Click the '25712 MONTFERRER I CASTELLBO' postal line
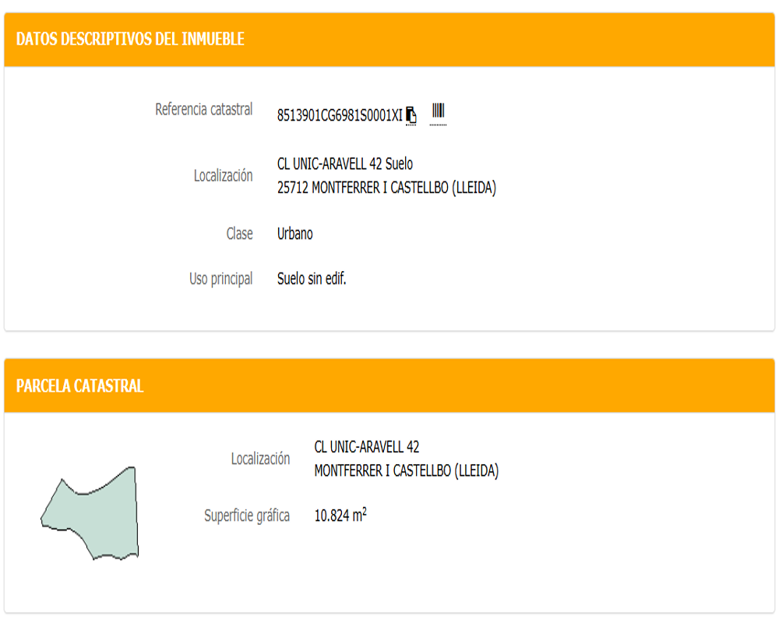Image resolution: width=779 pixels, height=623 pixels. [x=386, y=188]
